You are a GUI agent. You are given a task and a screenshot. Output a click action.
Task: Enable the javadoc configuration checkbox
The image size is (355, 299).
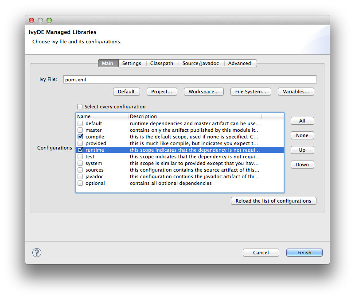(80, 176)
